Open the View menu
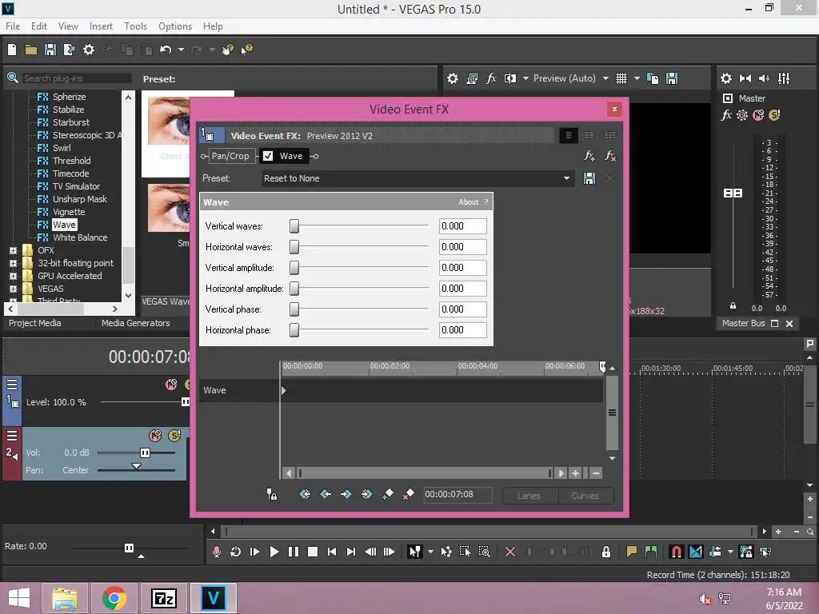Viewport: 819px width, 614px height. pyautogui.click(x=68, y=26)
